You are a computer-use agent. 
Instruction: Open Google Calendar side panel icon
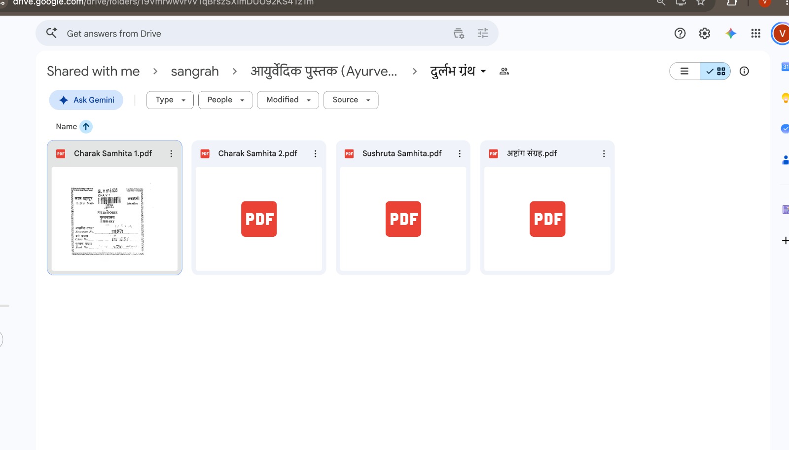[x=785, y=67]
